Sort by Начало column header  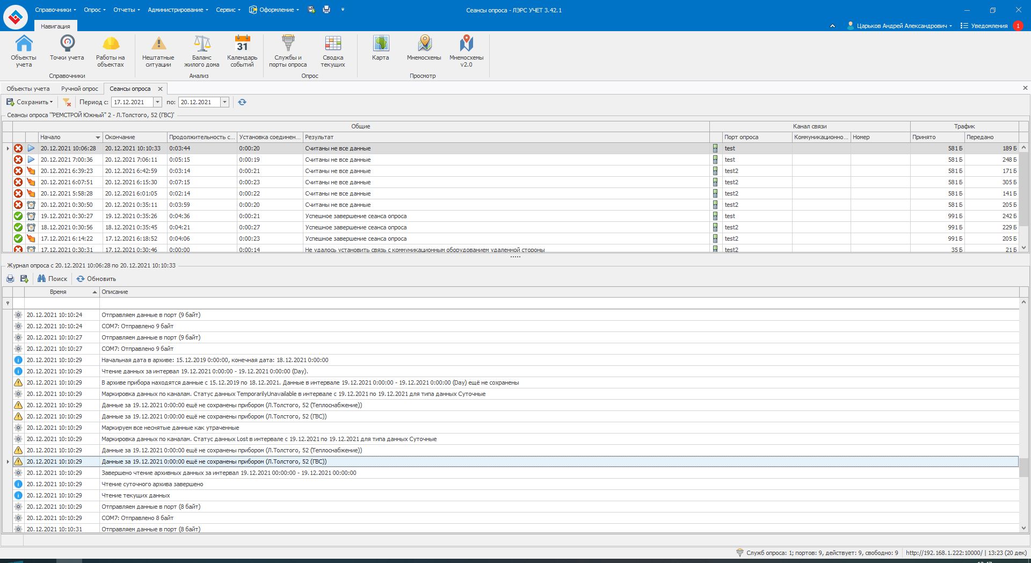click(x=70, y=137)
